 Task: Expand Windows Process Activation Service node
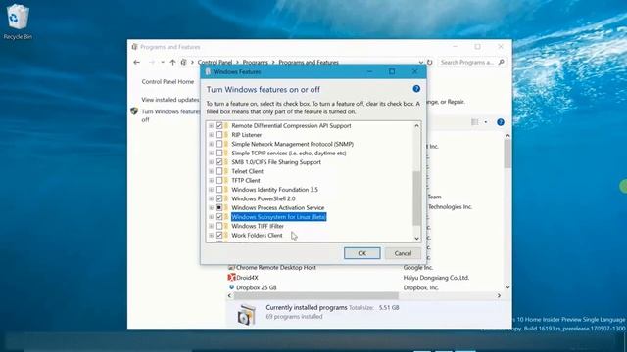click(x=212, y=208)
